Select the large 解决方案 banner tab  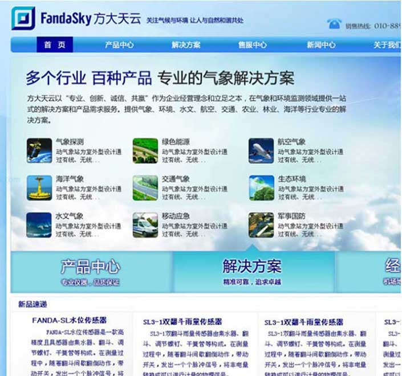pyautogui.click(x=252, y=272)
